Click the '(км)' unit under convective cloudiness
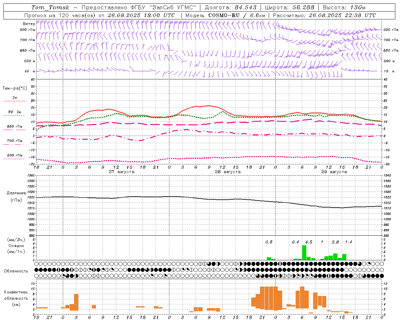This screenshot has width=400, height=320. coord(16,304)
